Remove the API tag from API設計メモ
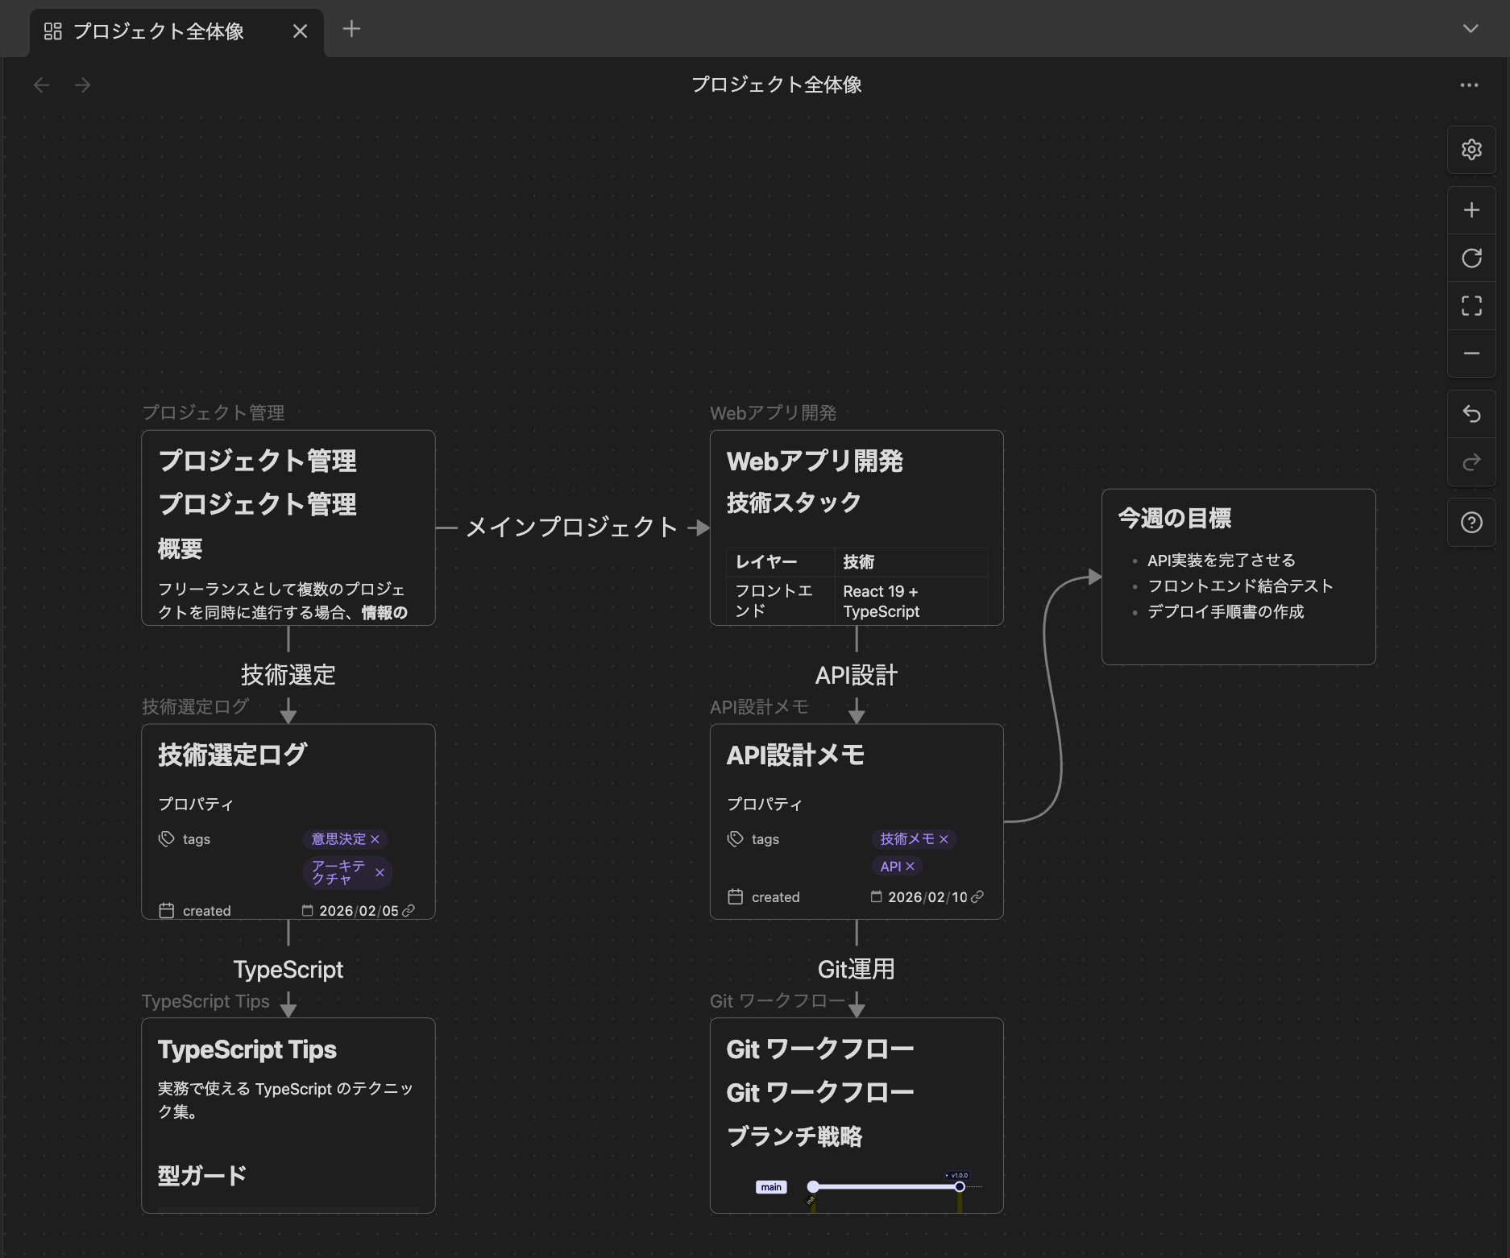Image resolution: width=1510 pixels, height=1258 pixels. point(911,866)
